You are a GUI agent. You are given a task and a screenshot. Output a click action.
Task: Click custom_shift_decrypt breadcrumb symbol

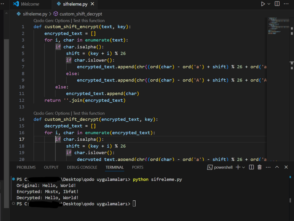click(x=81, y=14)
